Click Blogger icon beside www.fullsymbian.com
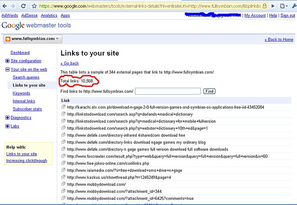Image resolution: width=297 pixels, height=205 pixels. point(8,39)
